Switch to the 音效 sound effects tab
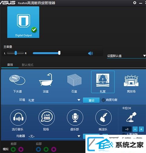 point(10,65)
